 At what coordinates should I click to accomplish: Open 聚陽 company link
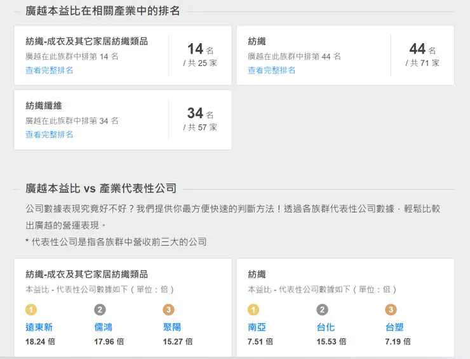pos(172,327)
